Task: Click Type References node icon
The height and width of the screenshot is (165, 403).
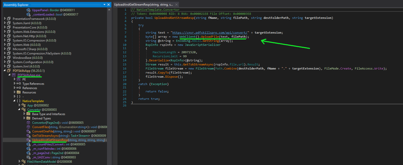Action: pyautogui.click(x=19, y=84)
